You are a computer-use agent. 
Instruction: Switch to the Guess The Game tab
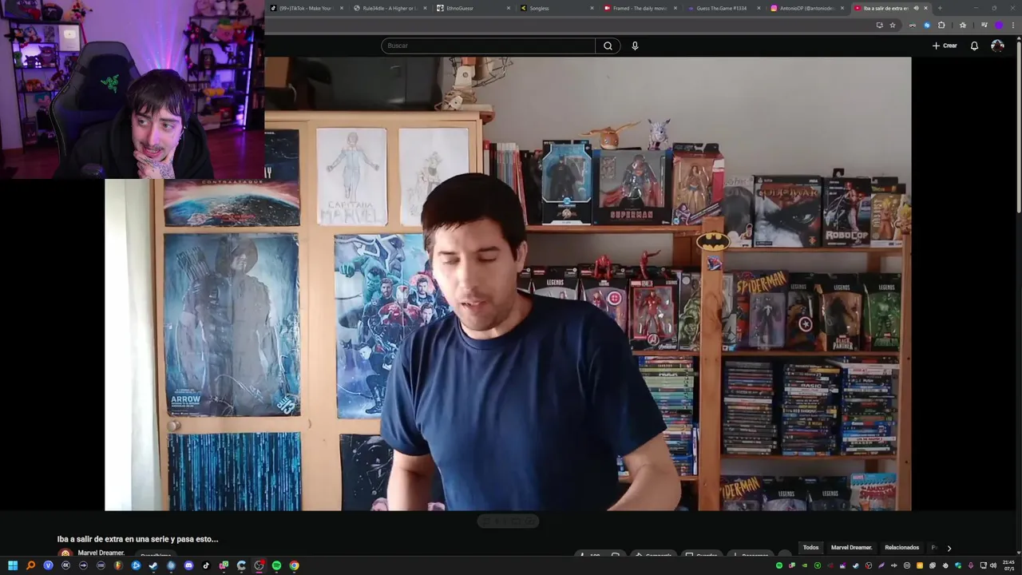pos(723,8)
